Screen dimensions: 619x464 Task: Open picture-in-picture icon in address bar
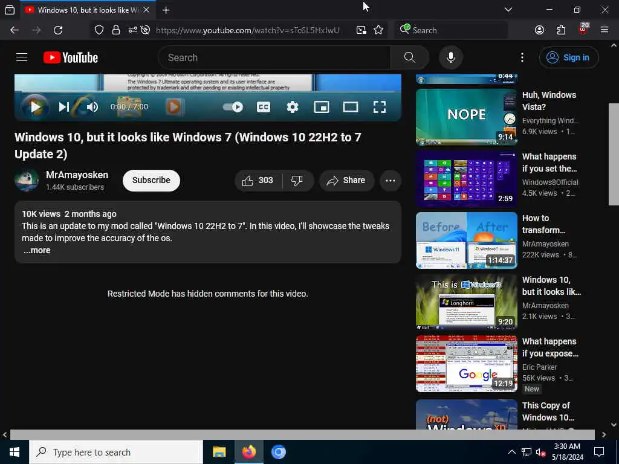[x=361, y=30]
